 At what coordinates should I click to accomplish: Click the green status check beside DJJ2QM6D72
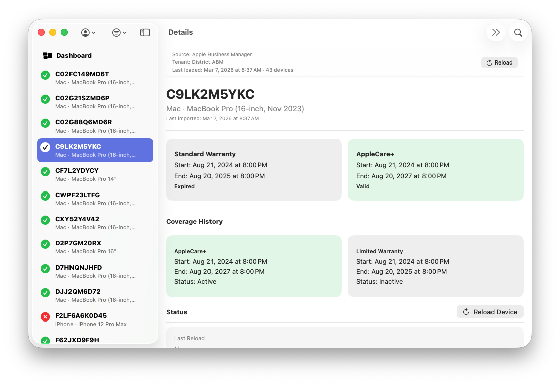coord(45,292)
